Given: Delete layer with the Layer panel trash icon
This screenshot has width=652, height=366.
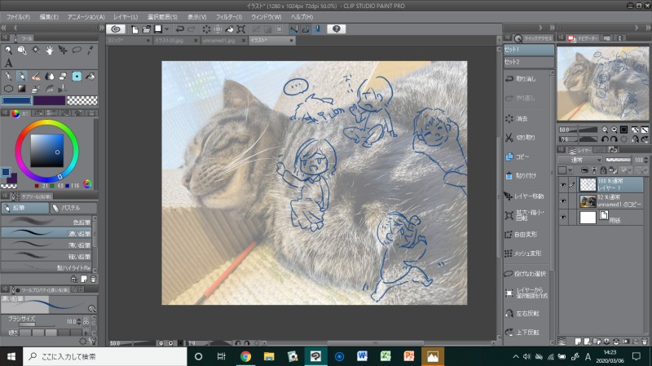Looking at the screenshot, I should pyautogui.click(x=645, y=342).
